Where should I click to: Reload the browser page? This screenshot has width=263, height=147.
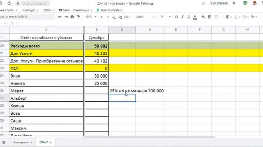pos(9,3)
